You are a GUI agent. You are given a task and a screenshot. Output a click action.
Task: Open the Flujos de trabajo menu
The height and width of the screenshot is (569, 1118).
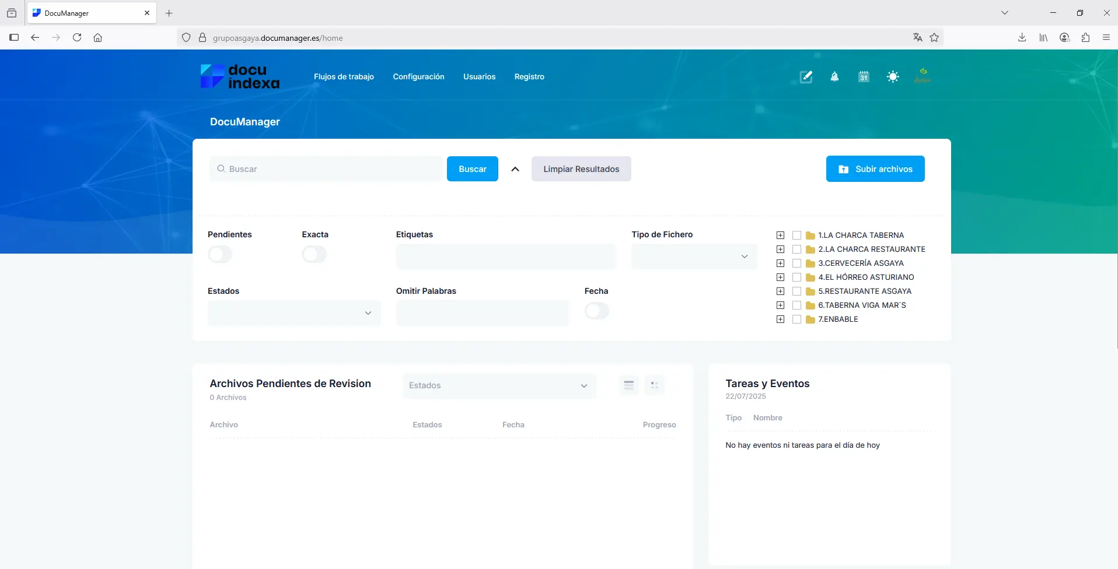pyautogui.click(x=344, y=77)
